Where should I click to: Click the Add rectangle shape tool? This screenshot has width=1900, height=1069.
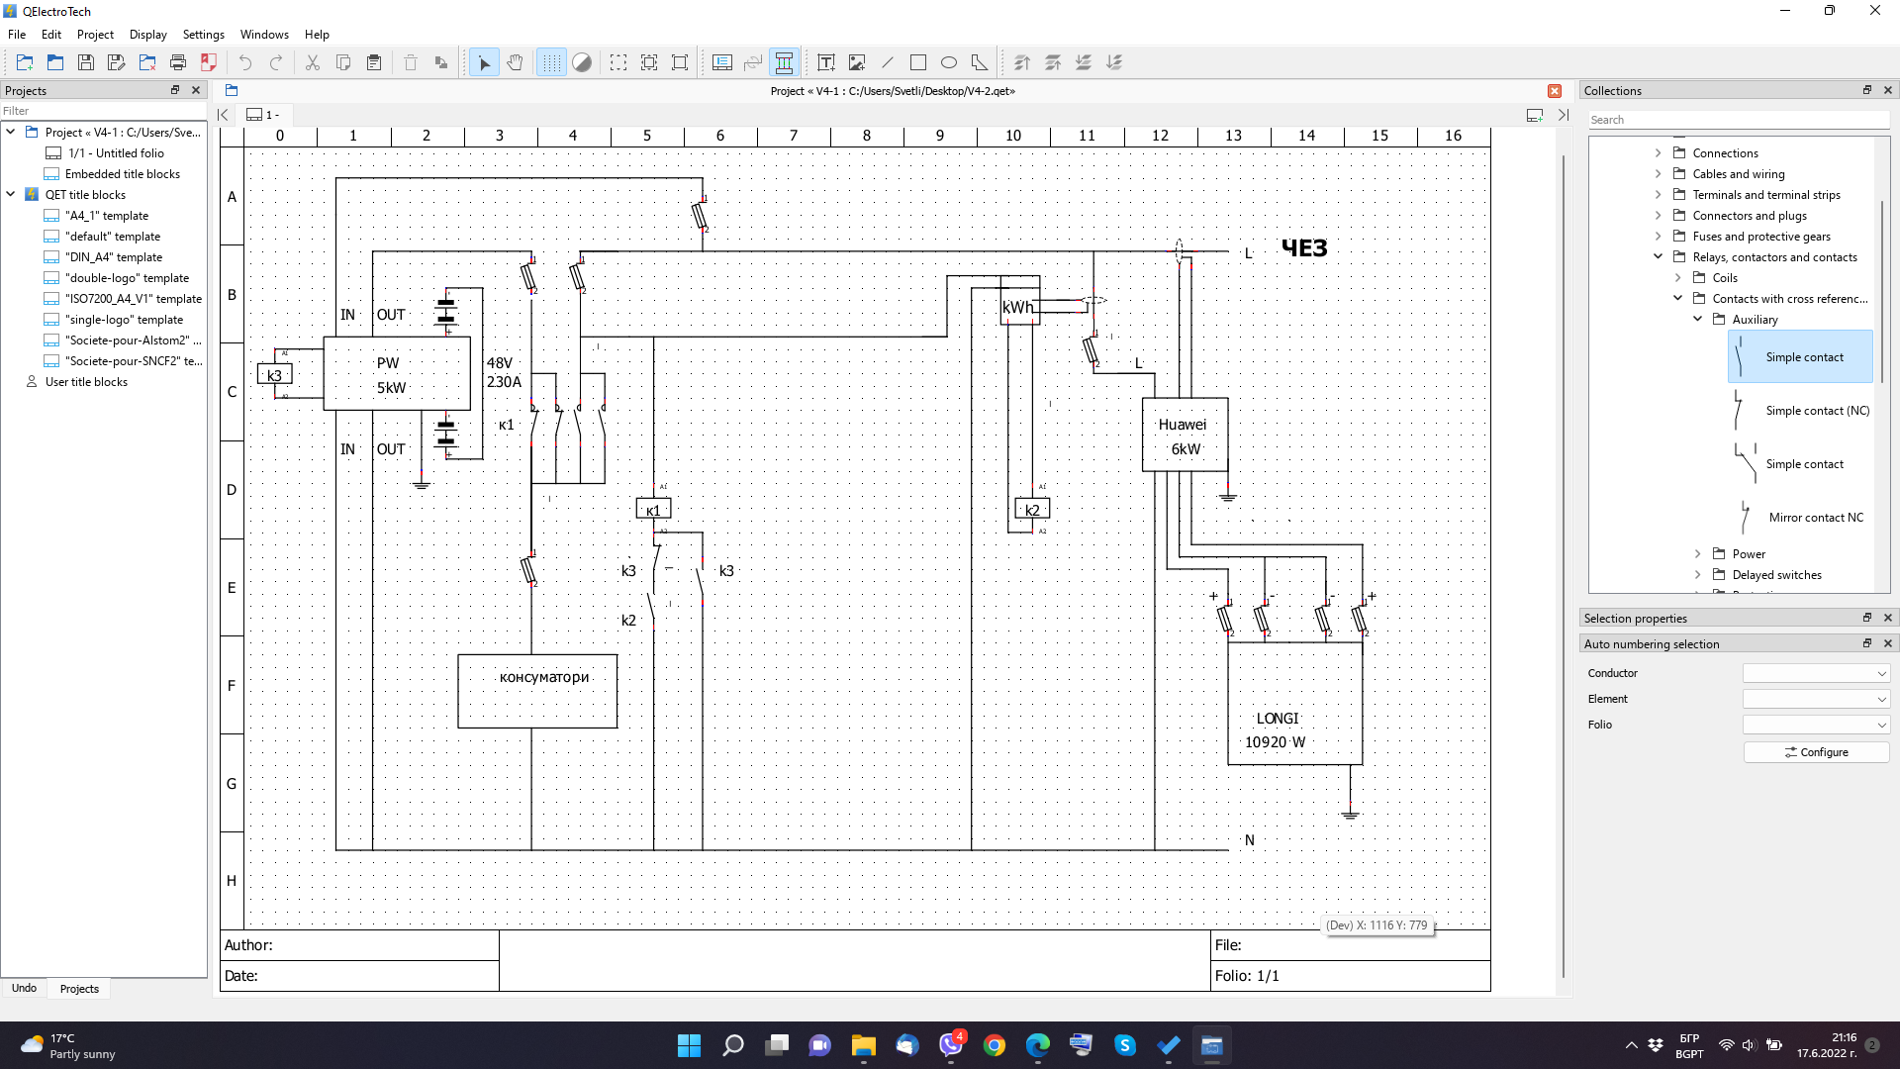point(917,62)
